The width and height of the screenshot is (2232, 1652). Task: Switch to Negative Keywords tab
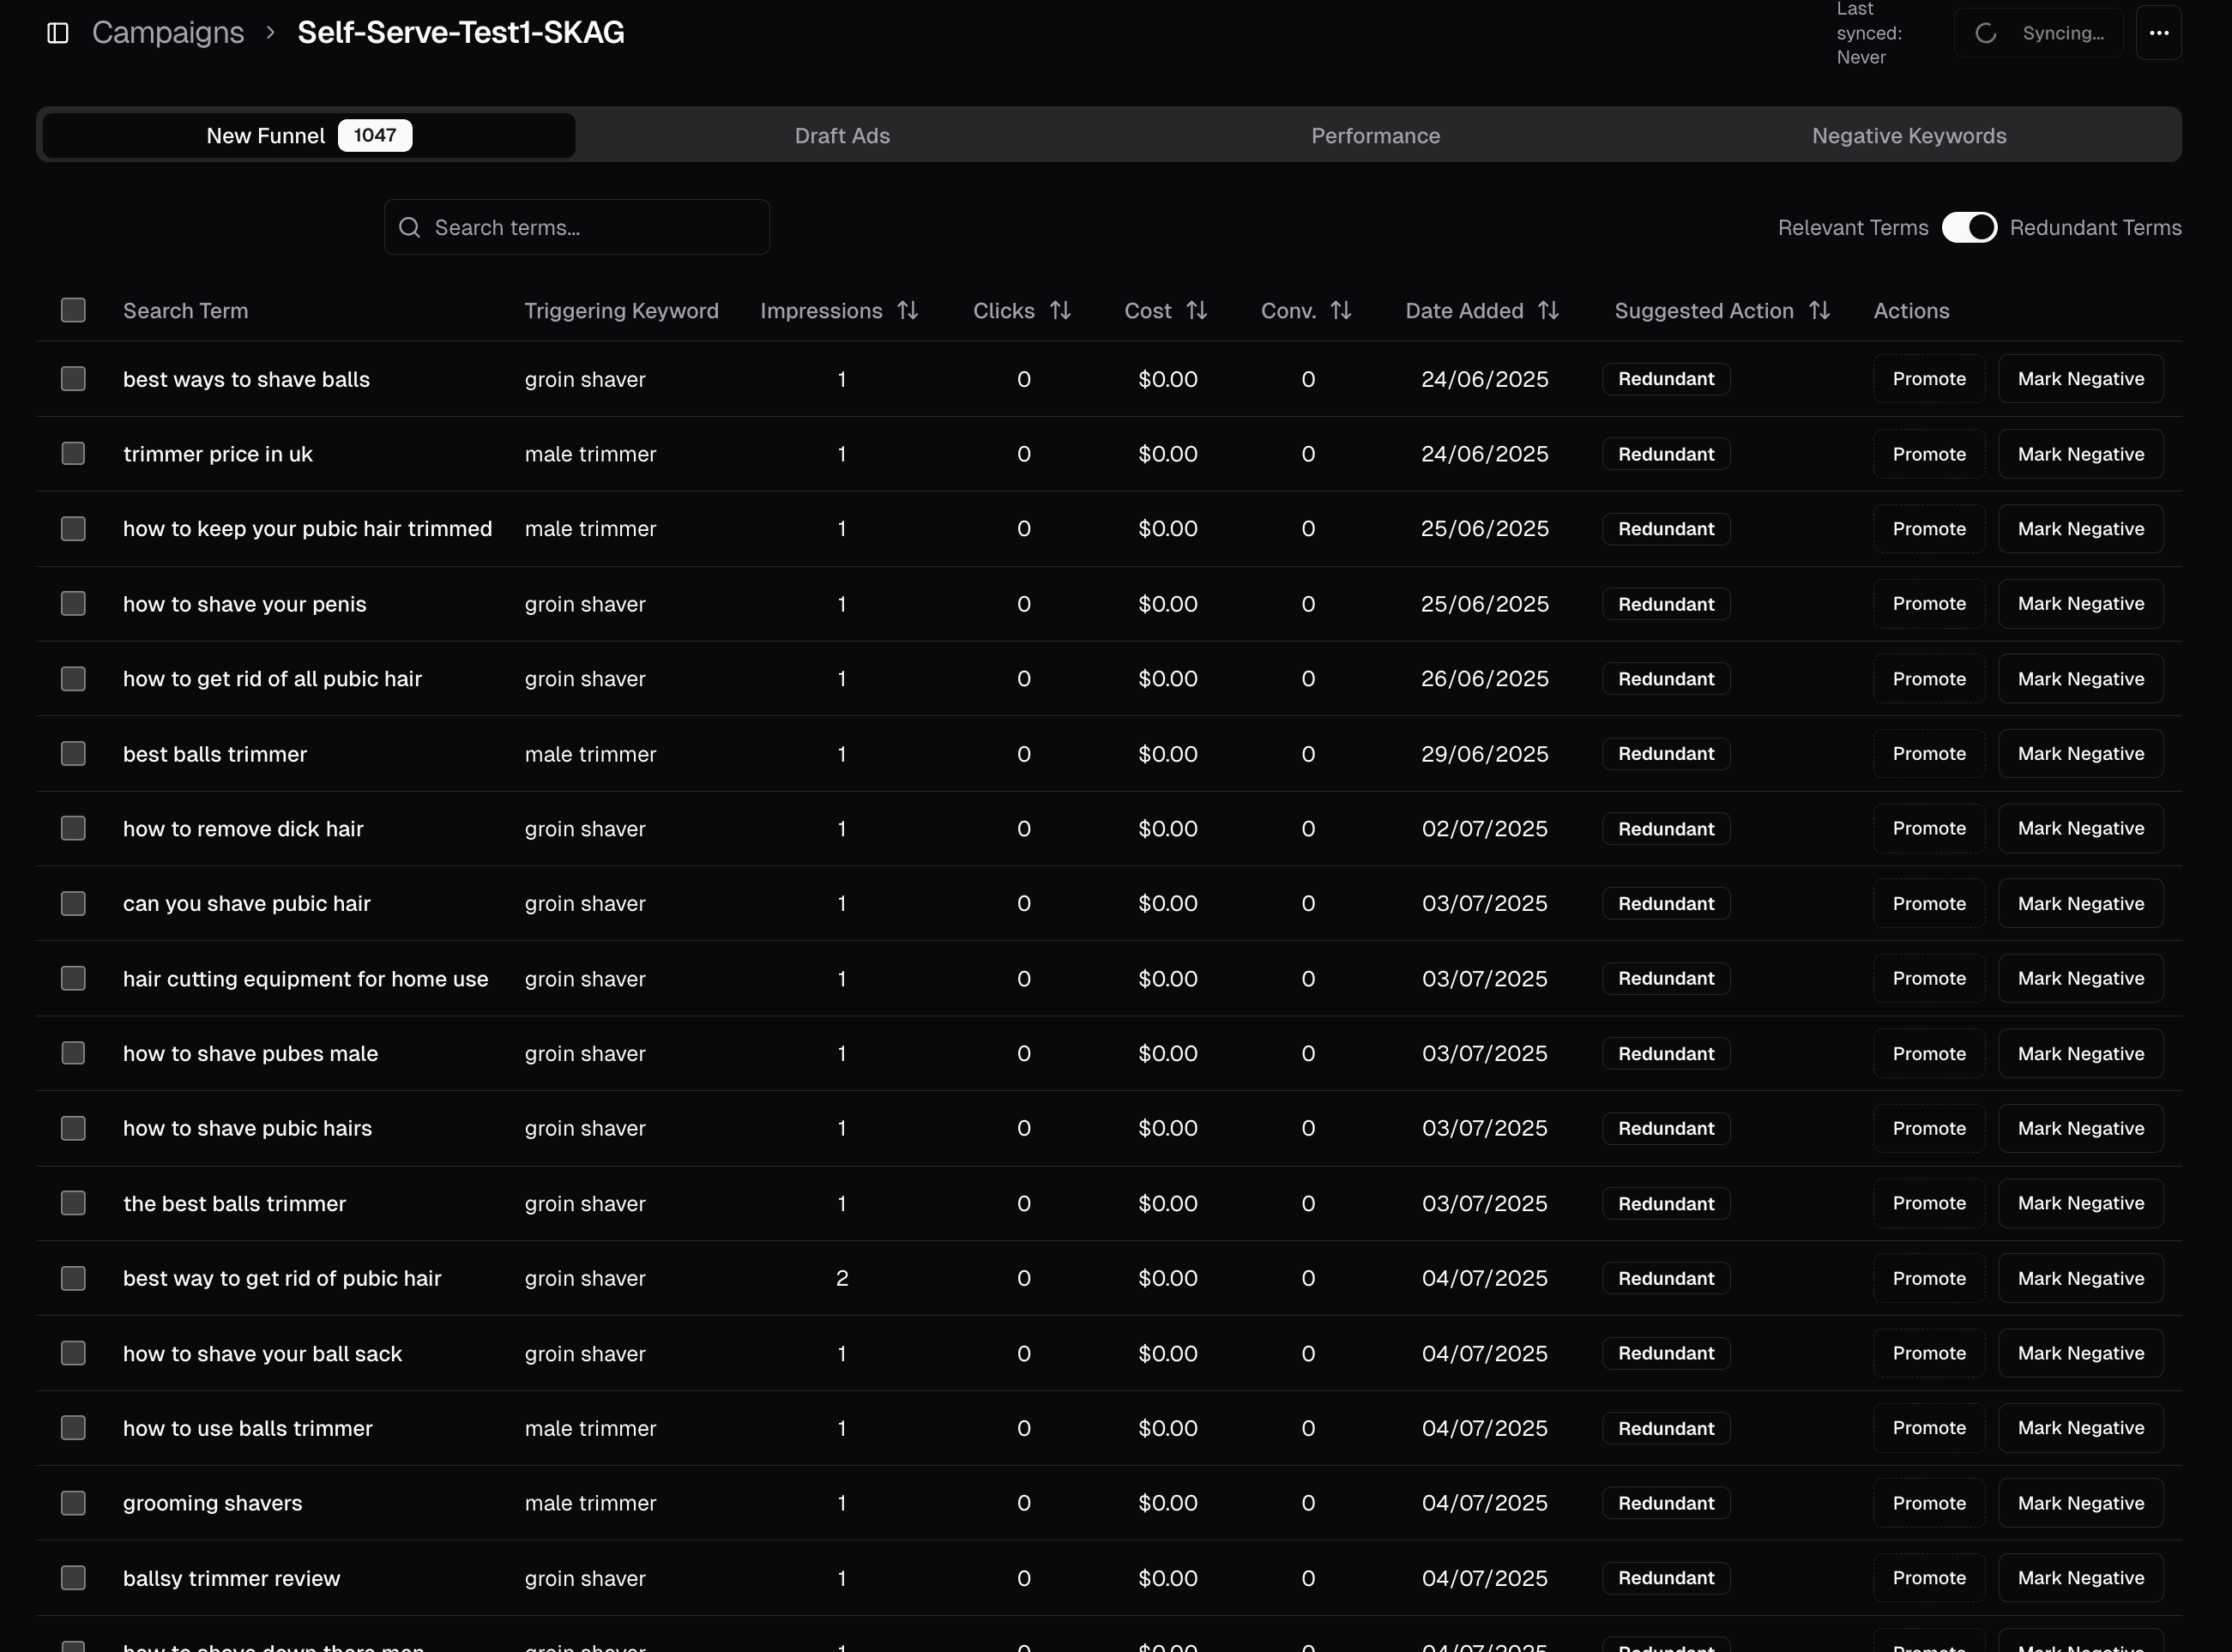pos(1909,135)
